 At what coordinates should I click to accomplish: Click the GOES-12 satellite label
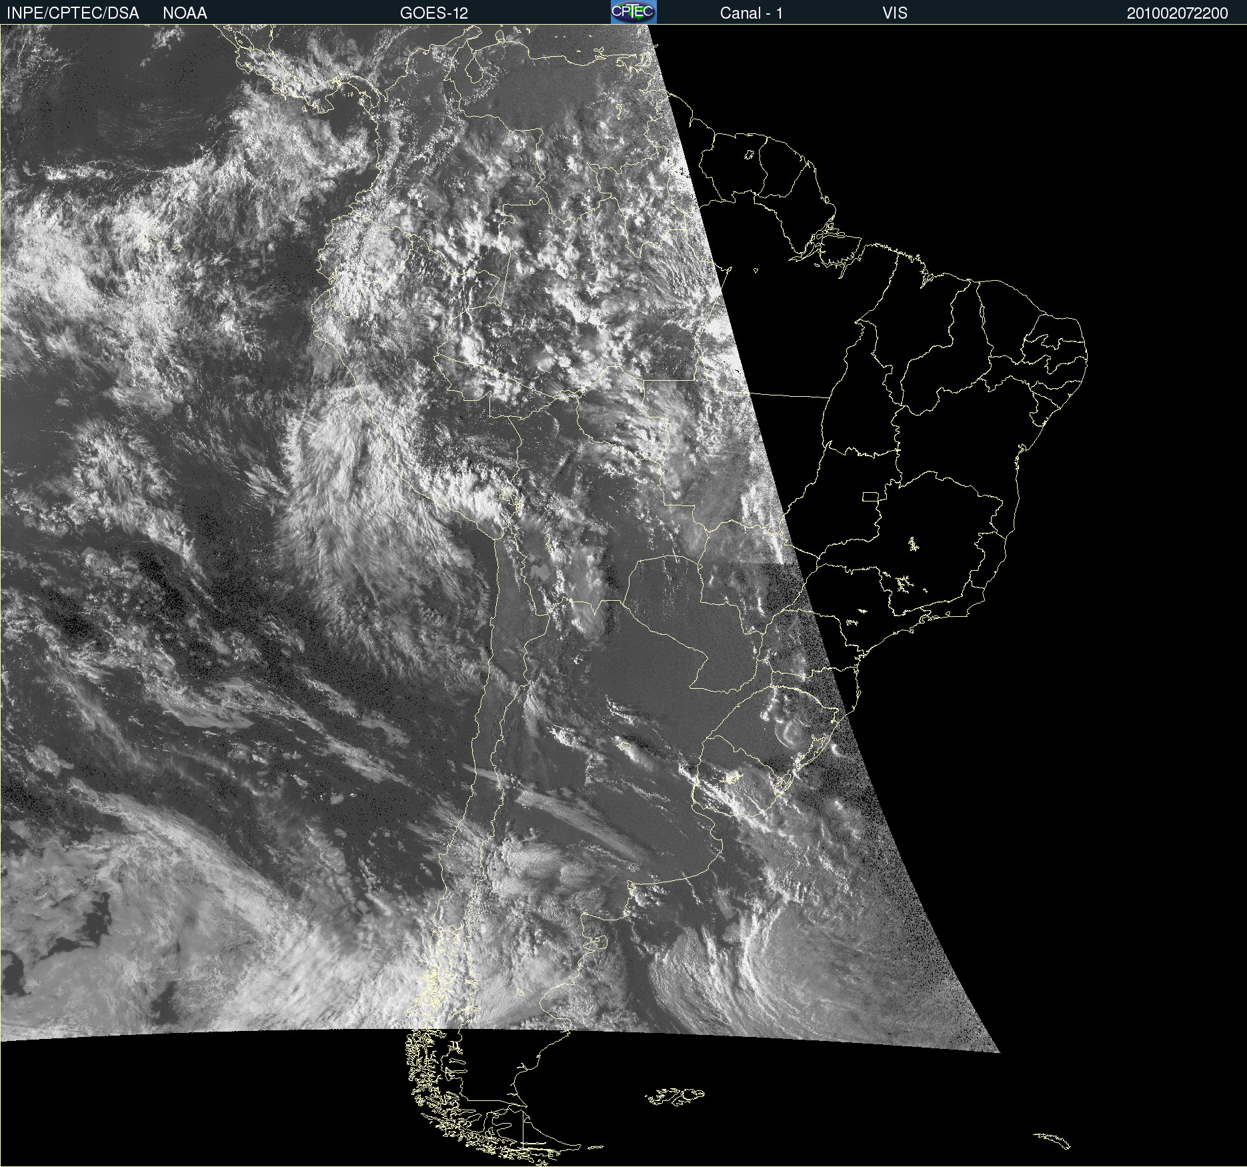tap(434, 13)
